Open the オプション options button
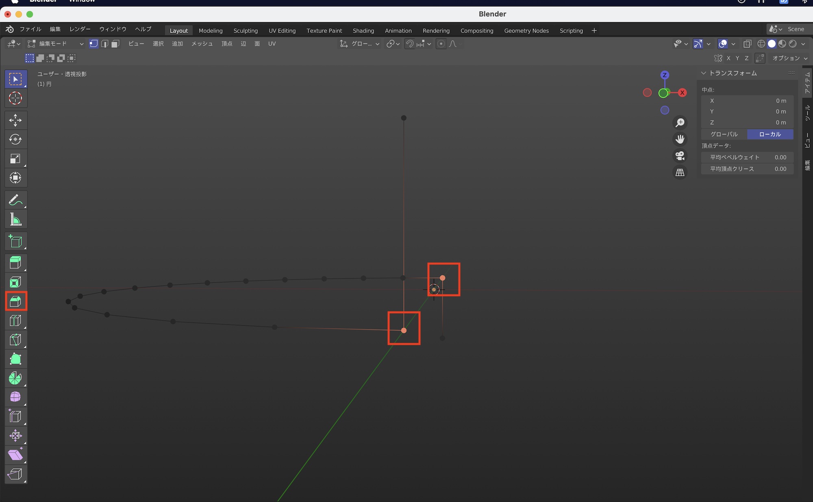 point(789,58)
